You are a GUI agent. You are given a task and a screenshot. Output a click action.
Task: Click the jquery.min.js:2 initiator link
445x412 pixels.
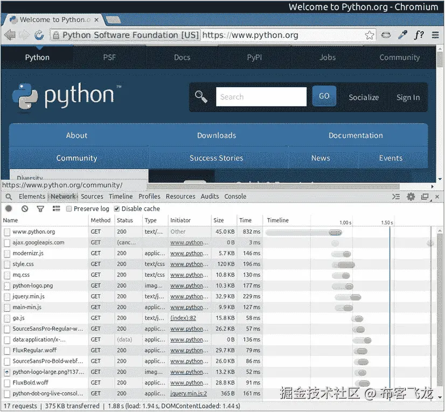click(x=189, y=394)
